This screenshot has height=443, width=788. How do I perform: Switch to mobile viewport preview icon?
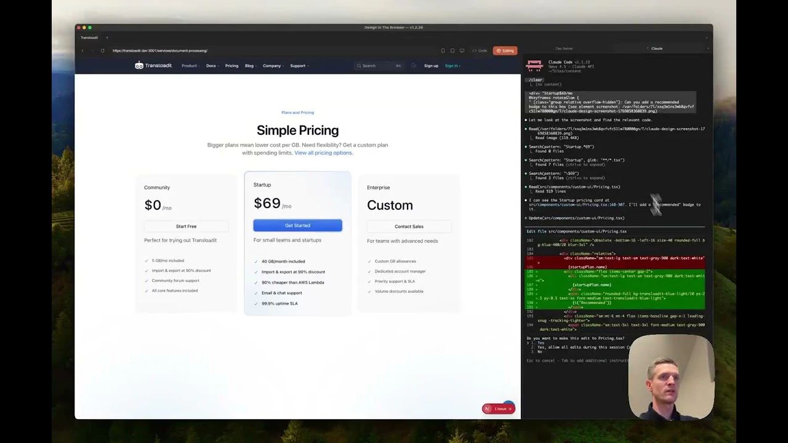tap(443, 50)
